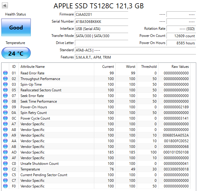Click the Firmware value field CJAA0201
The image size is (198, 191).
[101, 14]
